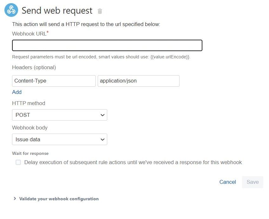The height and width of the screenshot is (219, 269).
Task: Enable the delay execution checkbox
Action: [x=18, y=162]
